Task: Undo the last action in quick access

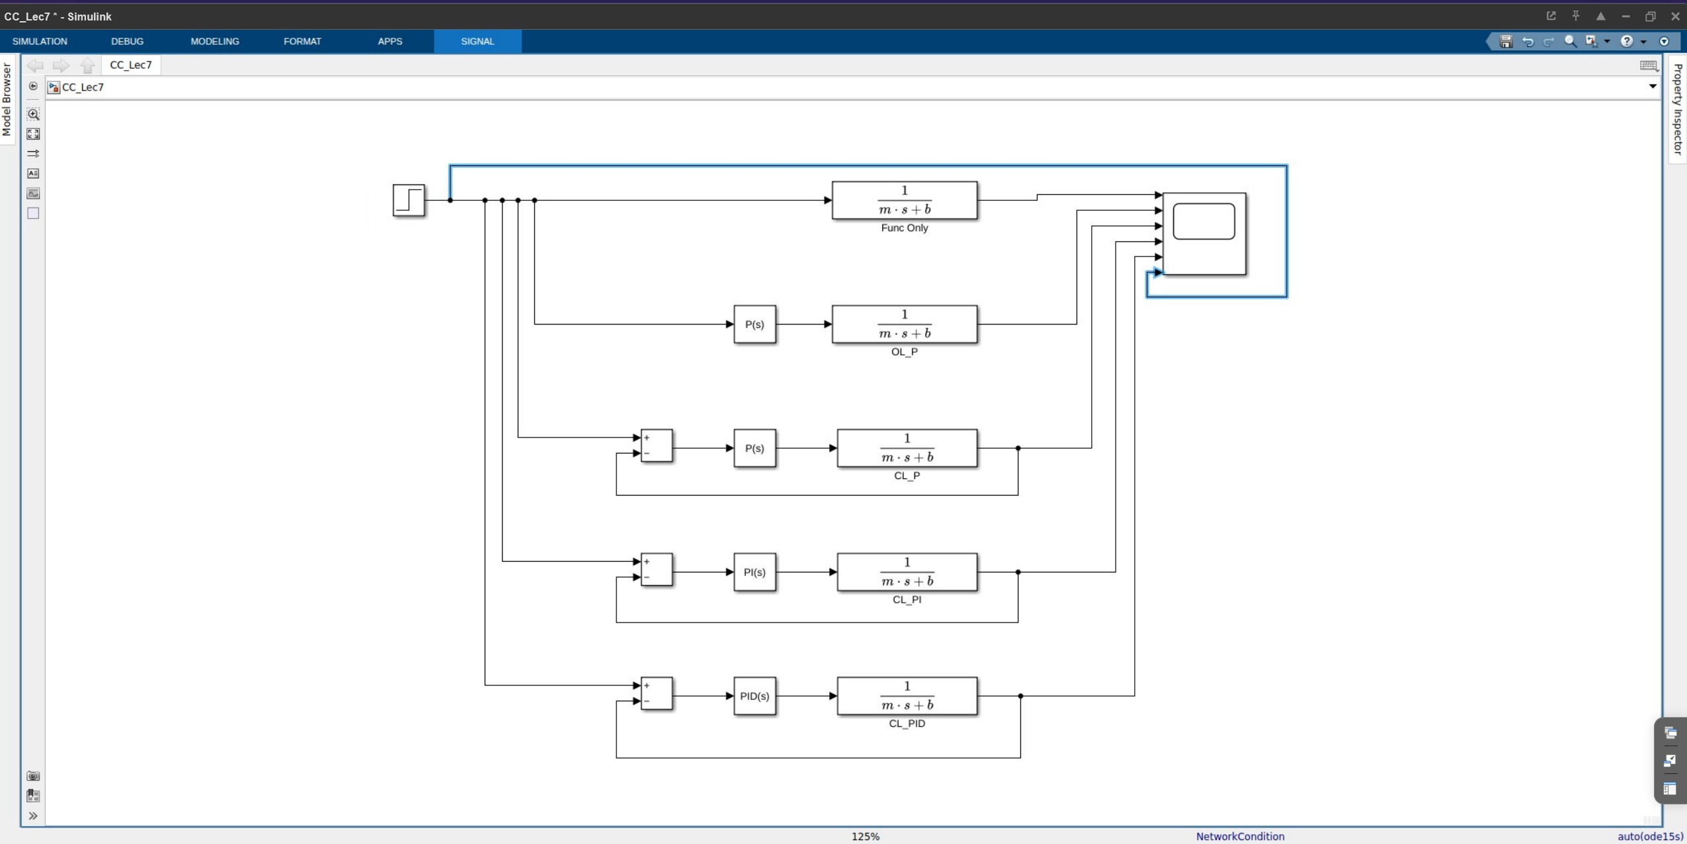Action: click(1528, 42)
